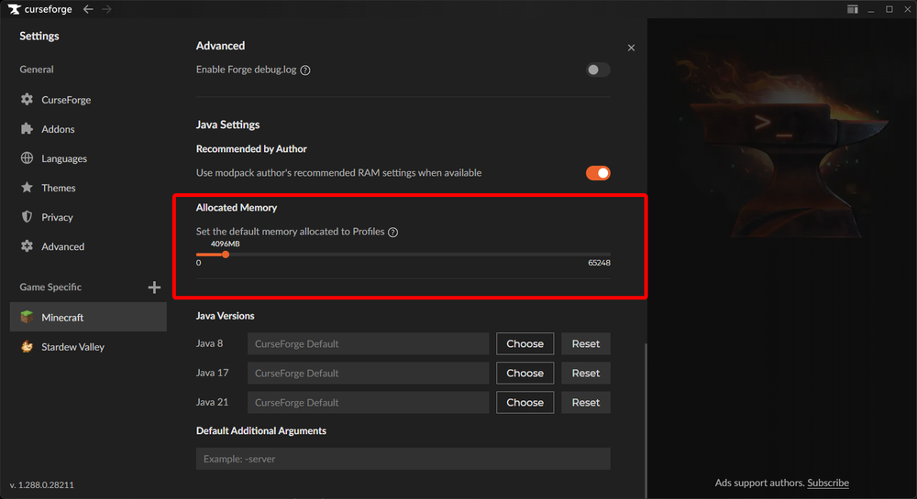
Task: Click the Java Settings heading
Action: pos(227,125)
